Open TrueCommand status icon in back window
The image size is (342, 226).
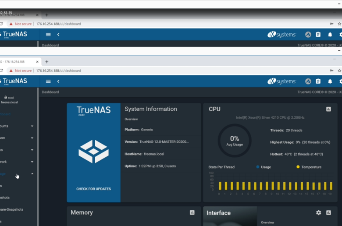[x=308, y=35]
